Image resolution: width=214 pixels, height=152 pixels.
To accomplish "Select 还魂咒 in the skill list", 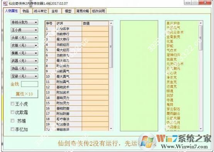I will (172, 87).
